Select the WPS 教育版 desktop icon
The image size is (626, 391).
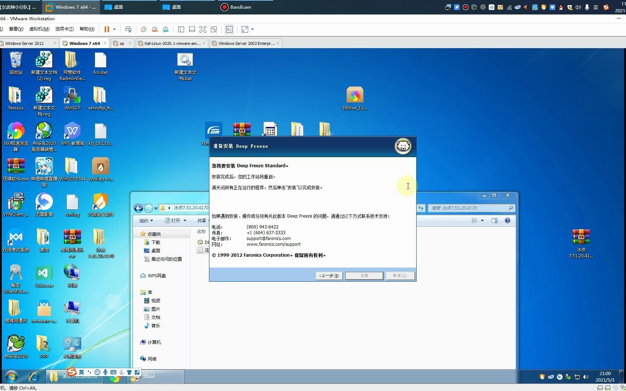click(72, 134)
